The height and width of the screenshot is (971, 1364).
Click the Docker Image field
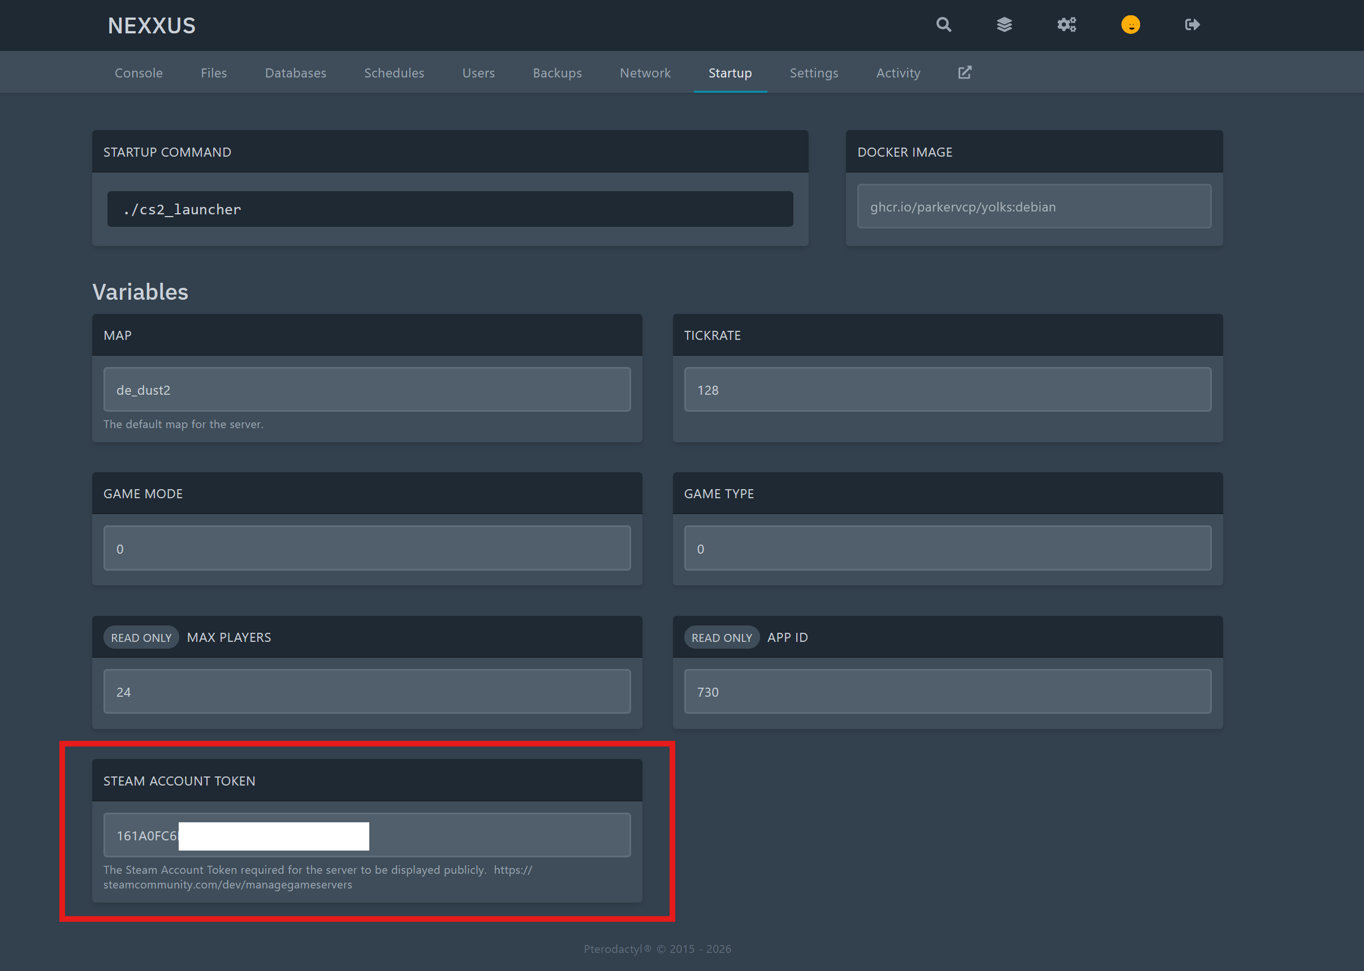point(1034,206)
